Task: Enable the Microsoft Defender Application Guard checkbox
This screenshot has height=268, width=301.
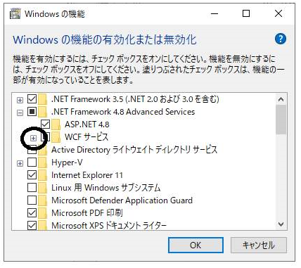Action: coord(32,200)
